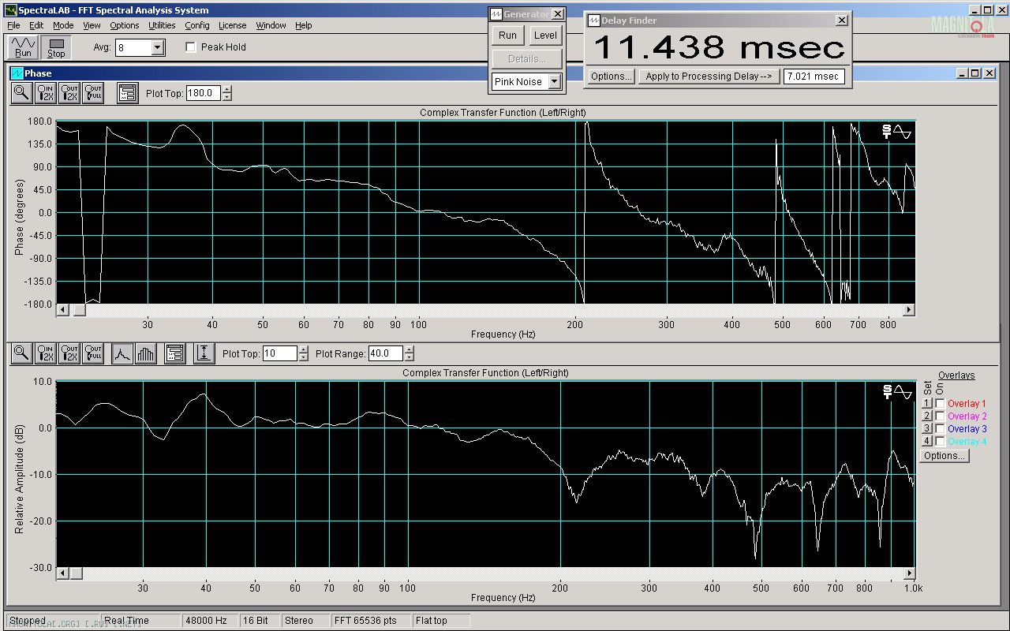Open the Mode menu
The image size is (1010, 631).
point(63,25)
